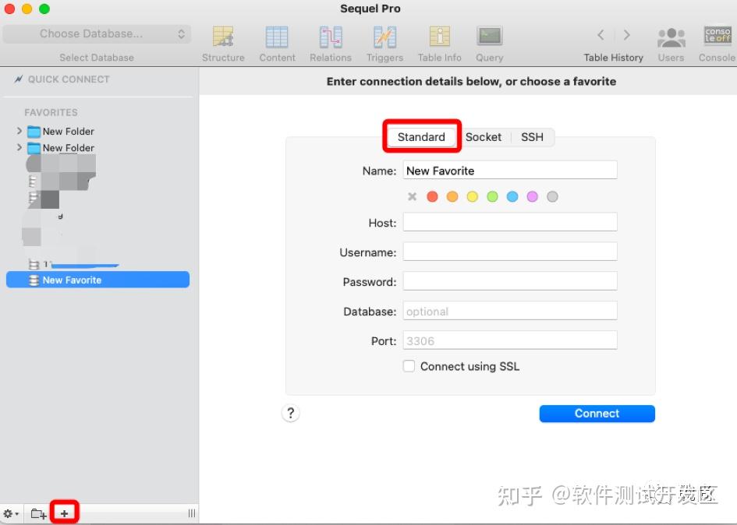The height and width of the screenshot is (525, 737).
Task: Add a new favorite with the plus button
Action: [x=64, y=512]
